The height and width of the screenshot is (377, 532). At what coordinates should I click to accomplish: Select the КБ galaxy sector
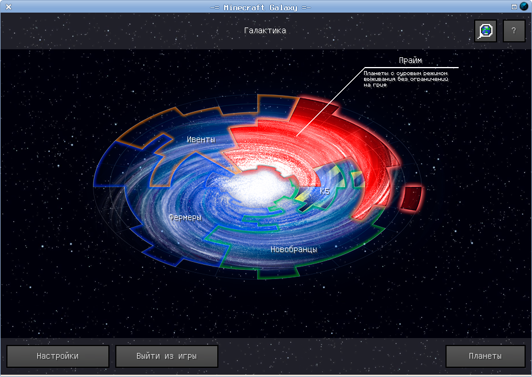[x=324, y=191]
